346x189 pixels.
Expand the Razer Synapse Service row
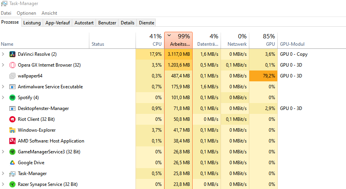(3, 184)
